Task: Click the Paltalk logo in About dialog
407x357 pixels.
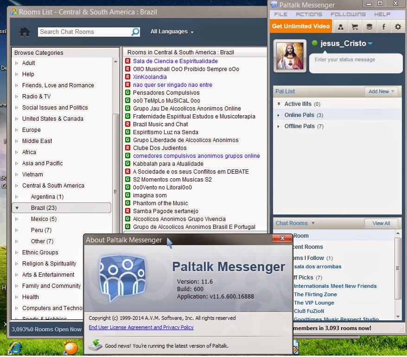Action: pyautogui.click(x=122, y=278)
